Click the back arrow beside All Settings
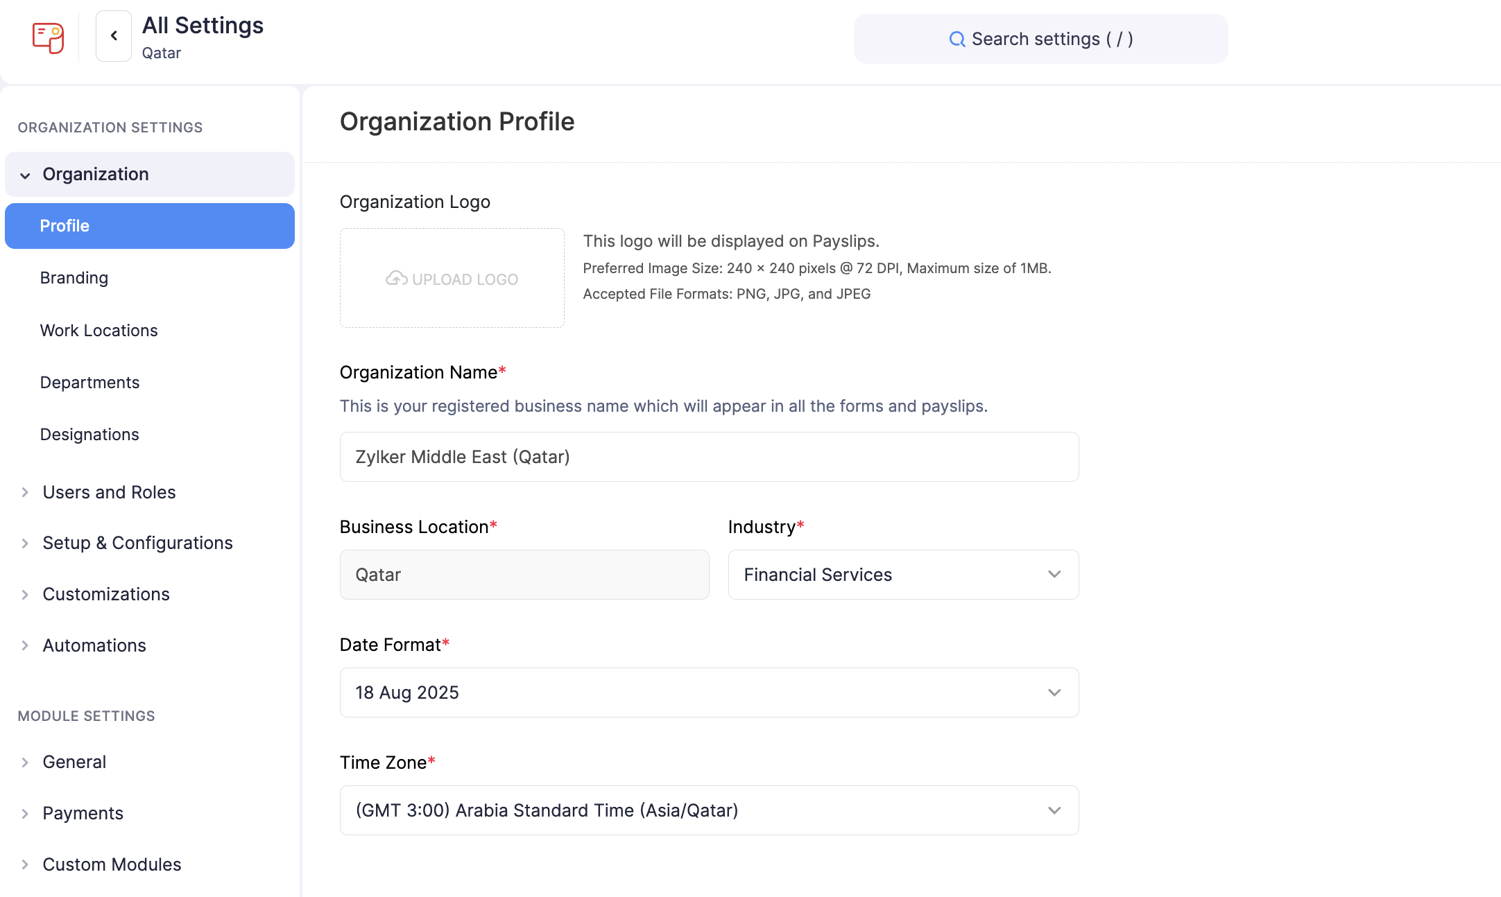Viewport: 1501px width, 897px height. [x=113, y=35]
